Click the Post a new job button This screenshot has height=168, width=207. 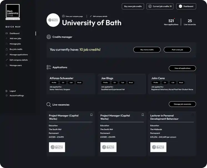(x=177, y=50)
